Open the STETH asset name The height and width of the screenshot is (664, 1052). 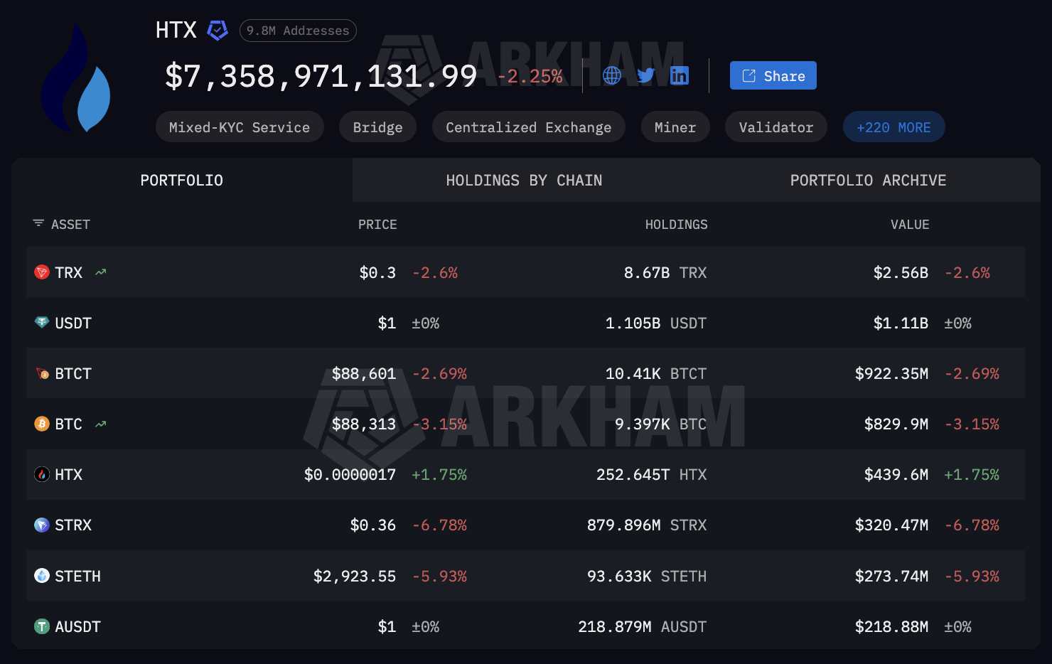click(x=77, y=576)
